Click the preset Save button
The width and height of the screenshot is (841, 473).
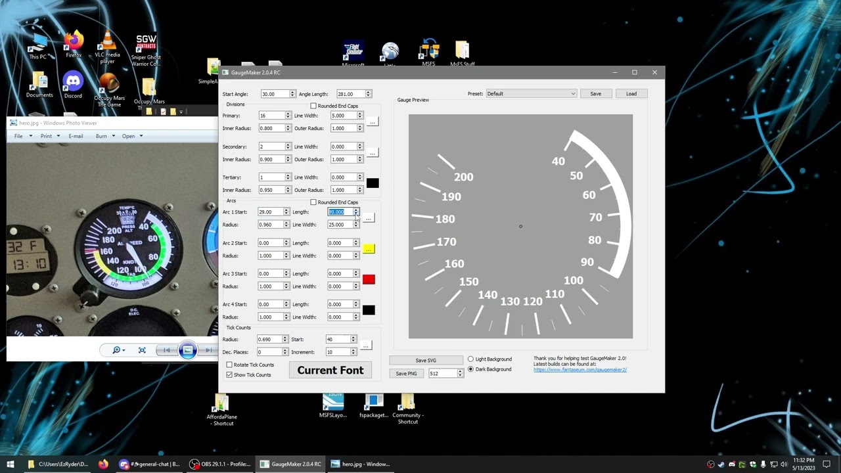[x=595, y=94]
